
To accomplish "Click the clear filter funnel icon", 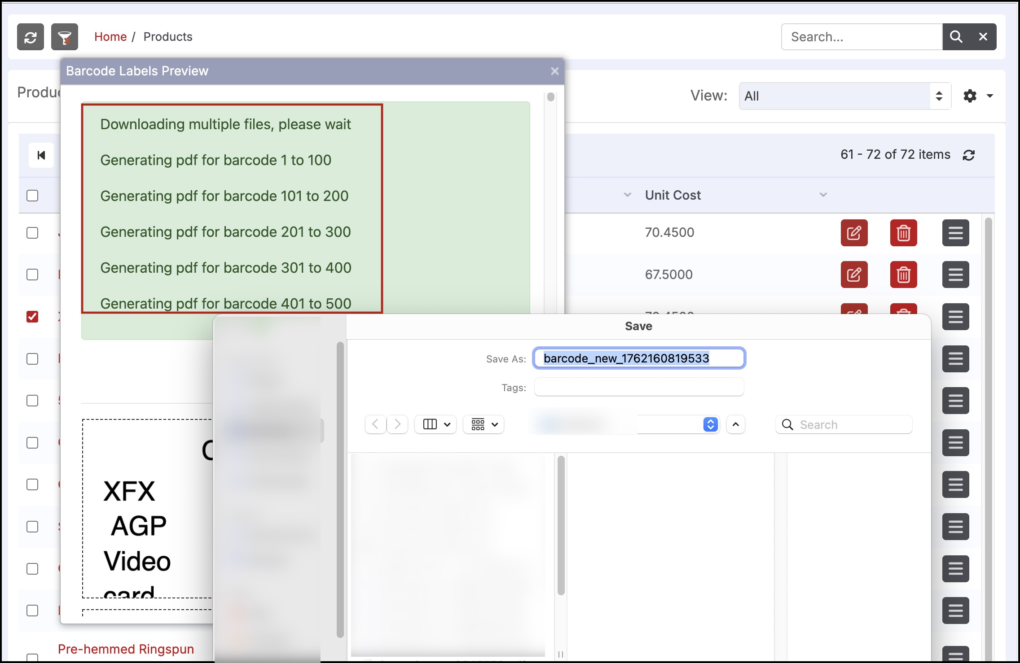I will point(65,37).
